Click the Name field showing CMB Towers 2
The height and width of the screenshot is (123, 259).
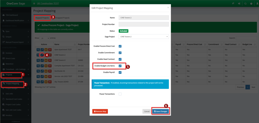[144, 18]
